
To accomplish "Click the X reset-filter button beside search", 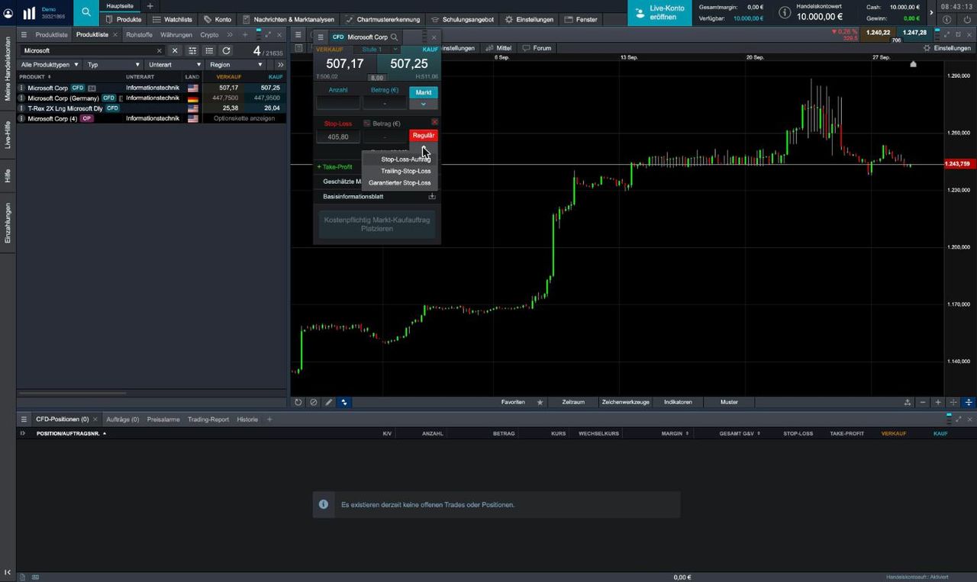I will pos(175,50).
